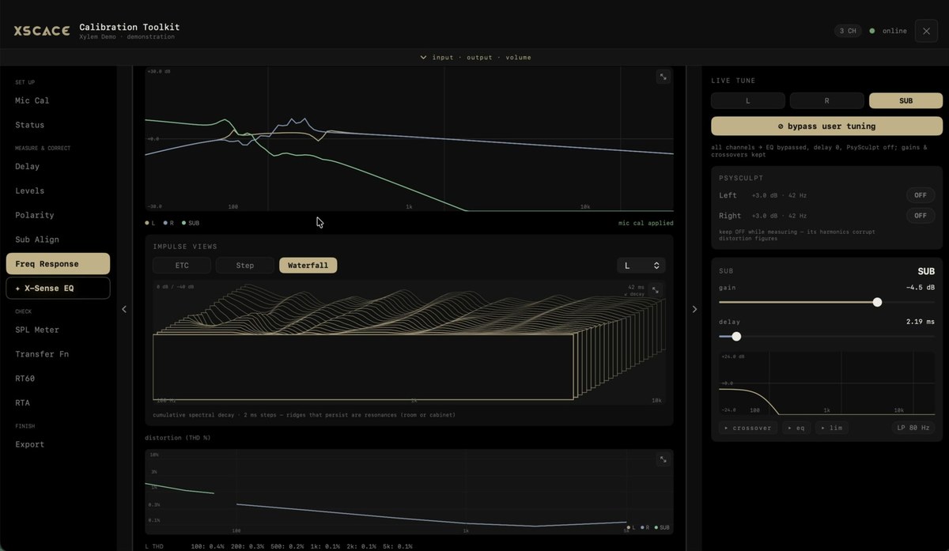Select the SUB channel in Live Tune
This screenshot has height=551, width=949.
coord(906,101)
